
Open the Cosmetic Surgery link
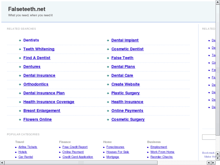128,120
